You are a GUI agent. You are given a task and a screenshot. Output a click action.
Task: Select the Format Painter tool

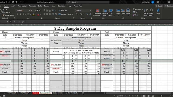coord(8,15)
